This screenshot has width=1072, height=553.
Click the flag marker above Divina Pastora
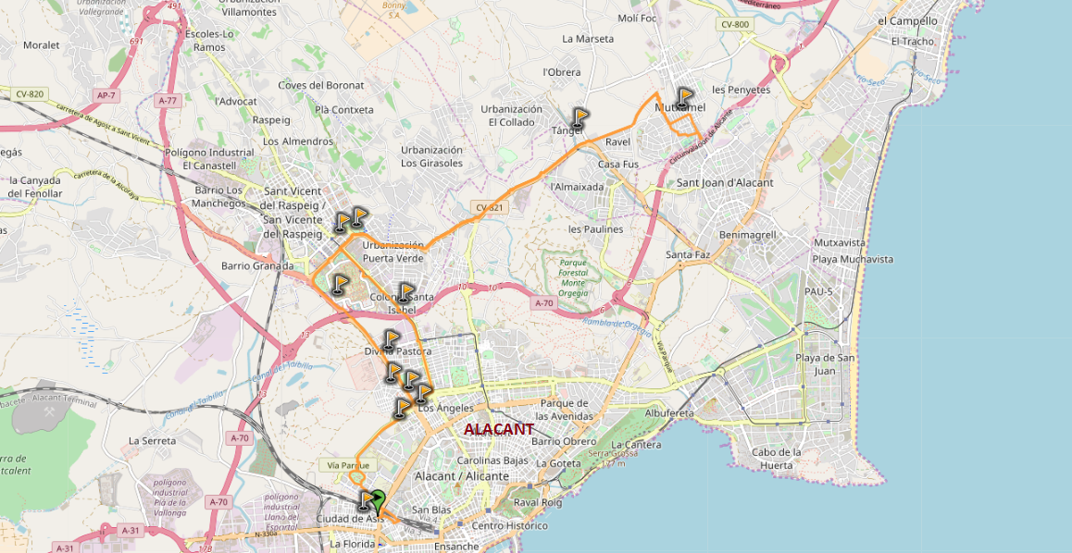(x=390, y=340)
